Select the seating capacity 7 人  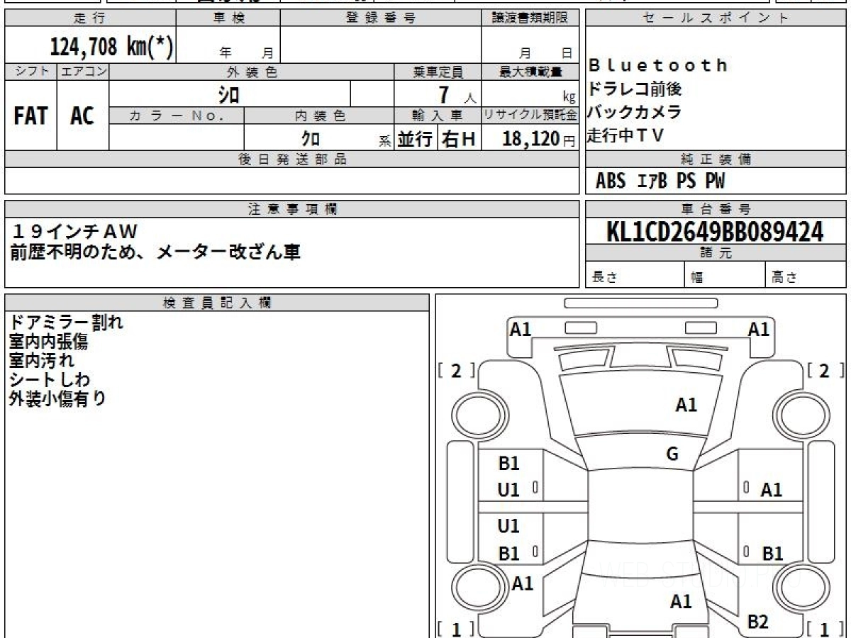coord(457,95)
